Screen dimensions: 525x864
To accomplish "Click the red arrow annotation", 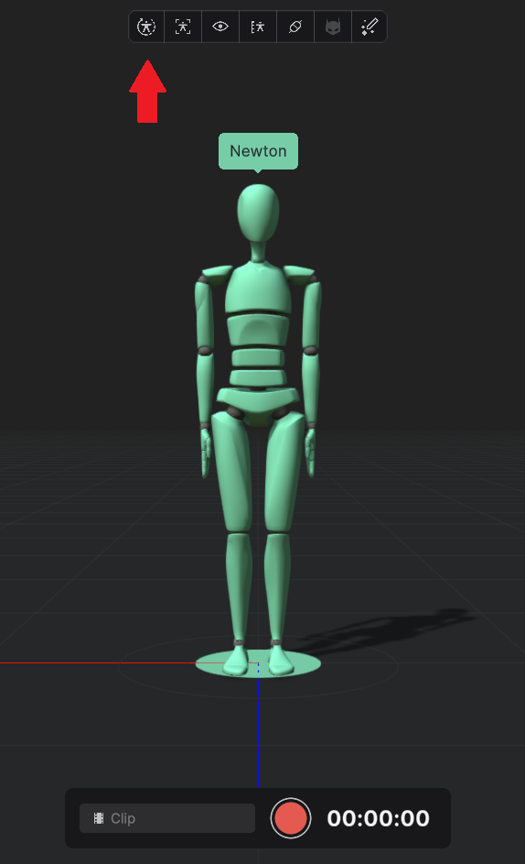I will click(x=147, y=92).
